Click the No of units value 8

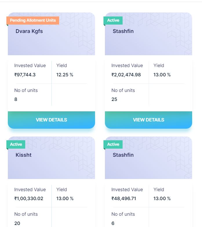pos(16,99)
